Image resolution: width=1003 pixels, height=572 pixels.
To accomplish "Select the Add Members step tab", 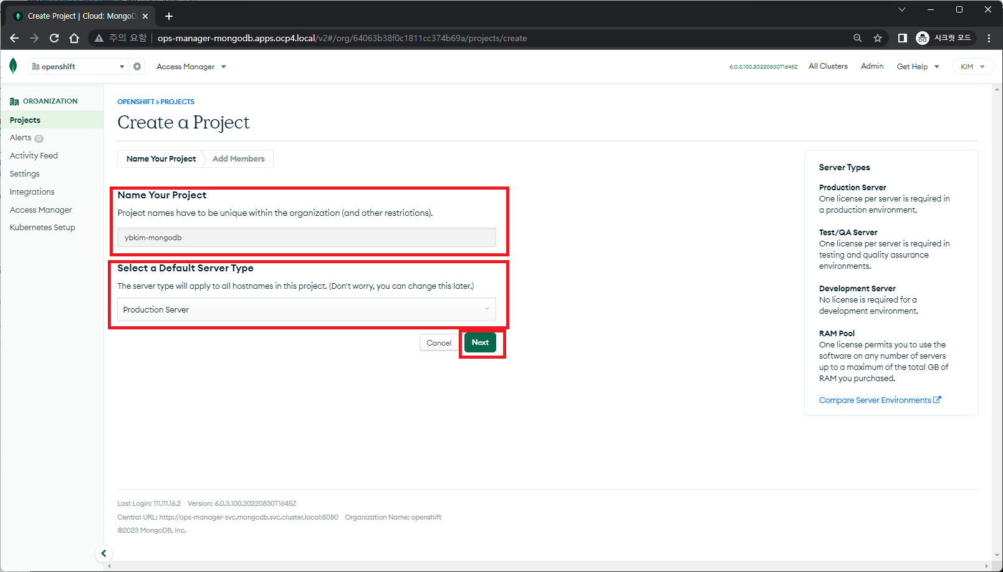I will tap(239, 158).
